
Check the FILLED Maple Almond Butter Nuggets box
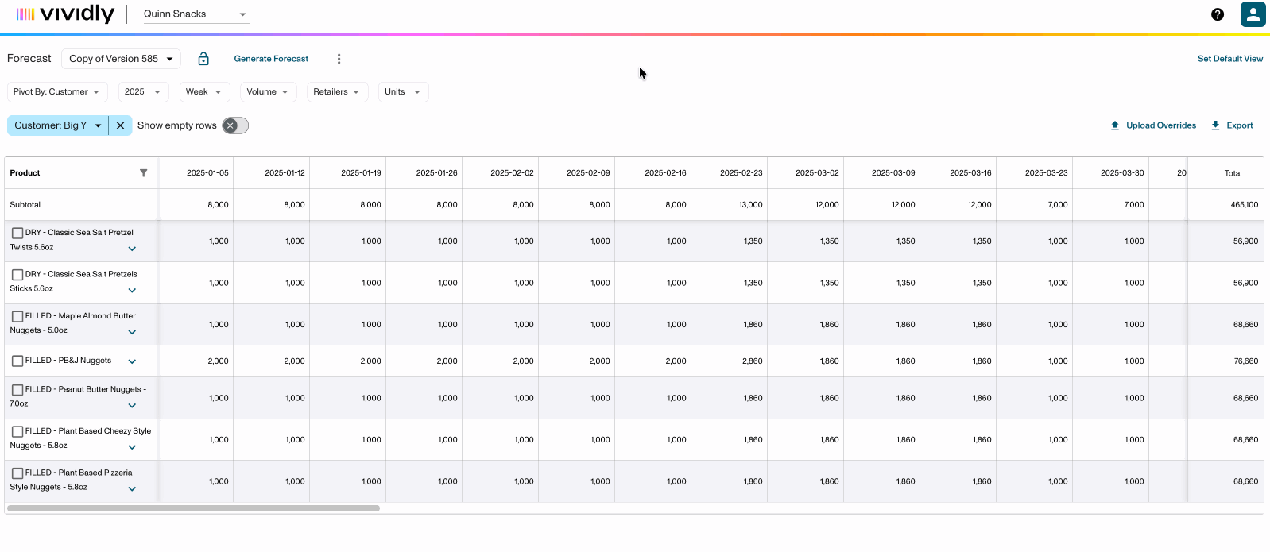coord(17,316)
